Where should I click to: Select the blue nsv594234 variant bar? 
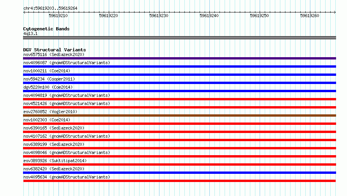click(179, 83)
